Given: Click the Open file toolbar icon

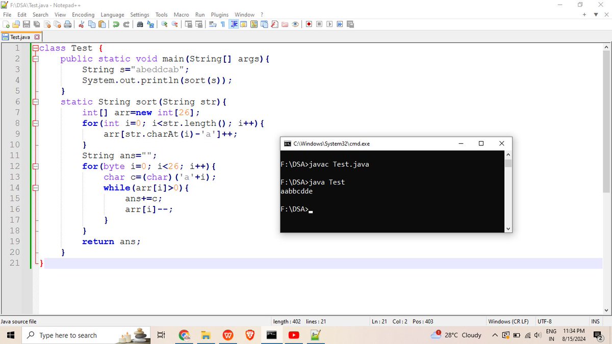Looking at the screenshot, I should (x=15, y=24).
